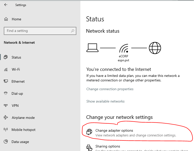Click the Change adapter options icon

(x=89, y=132)
